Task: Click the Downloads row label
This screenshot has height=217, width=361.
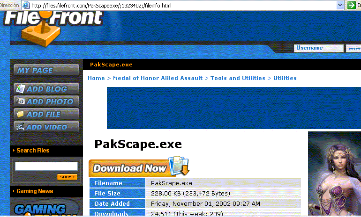Action: tap(117, 213)
